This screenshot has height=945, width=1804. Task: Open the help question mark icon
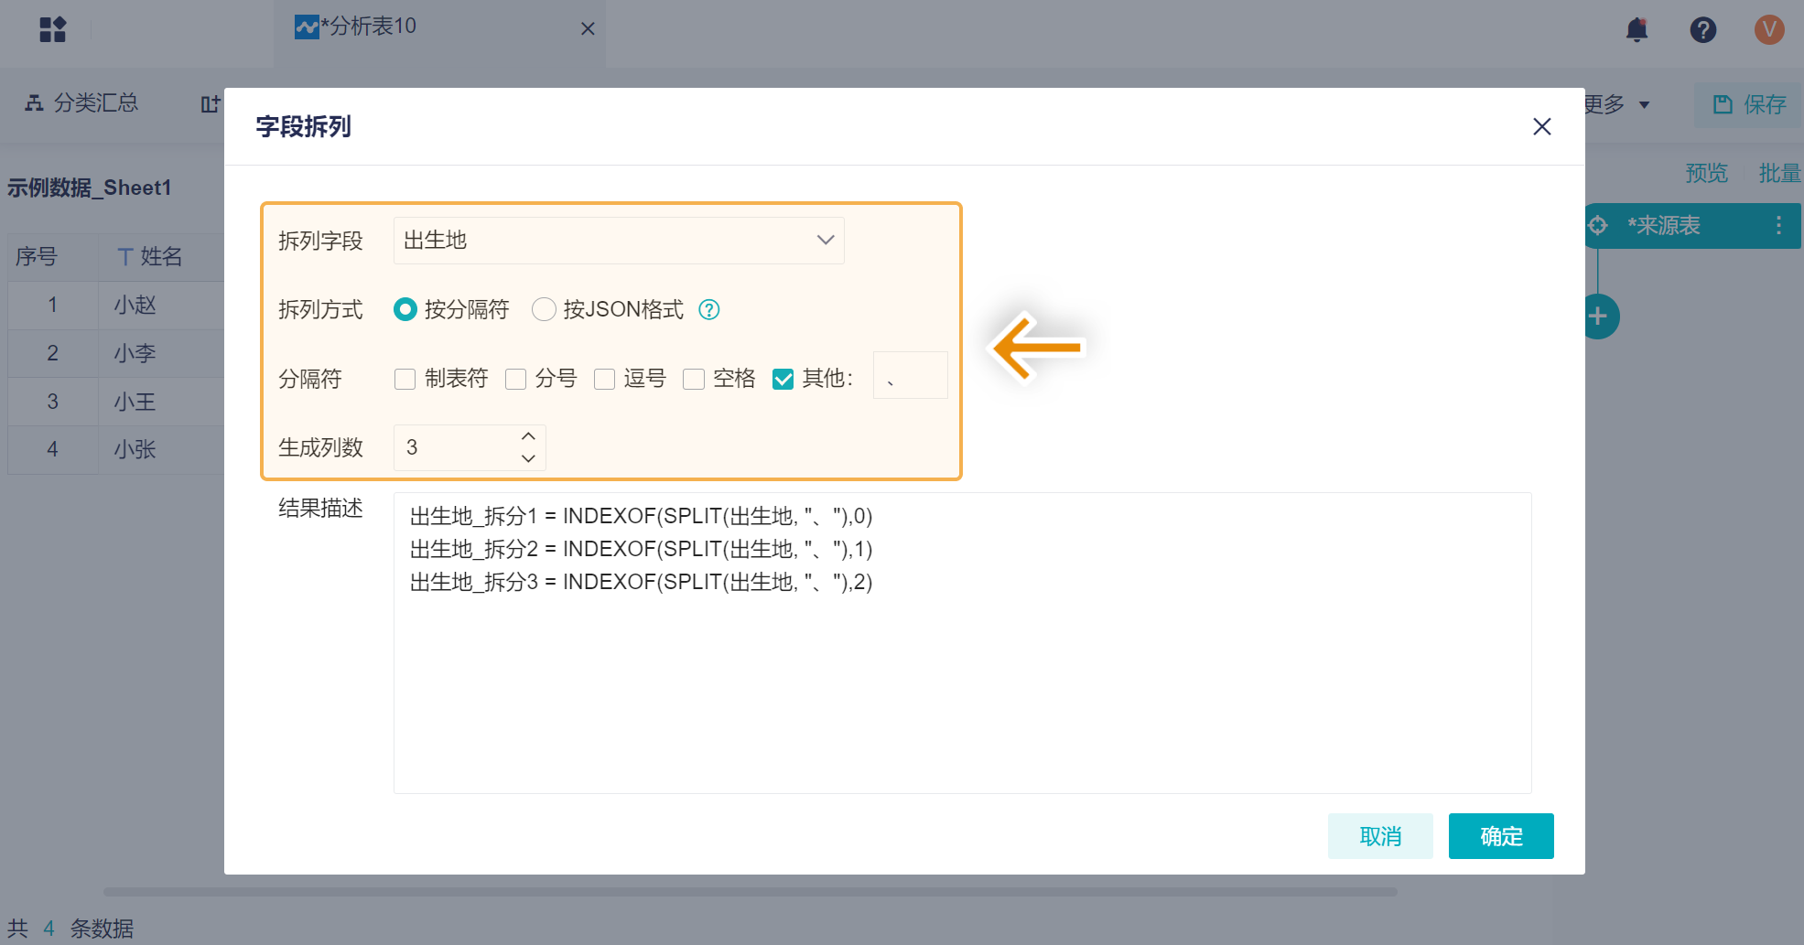(1702, 30)
